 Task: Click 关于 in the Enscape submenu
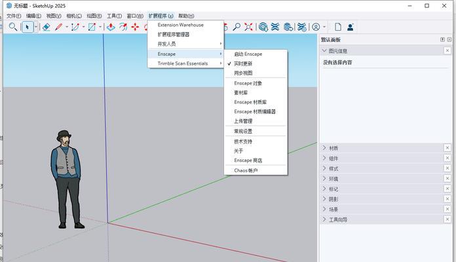pyautogui.click(x=256, y=151)
